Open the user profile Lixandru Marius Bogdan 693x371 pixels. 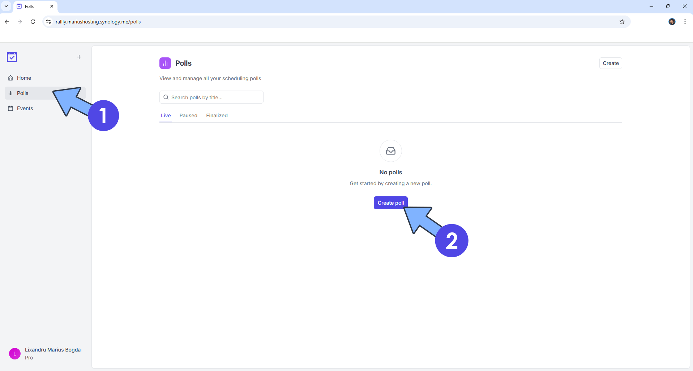pos(45,353)
